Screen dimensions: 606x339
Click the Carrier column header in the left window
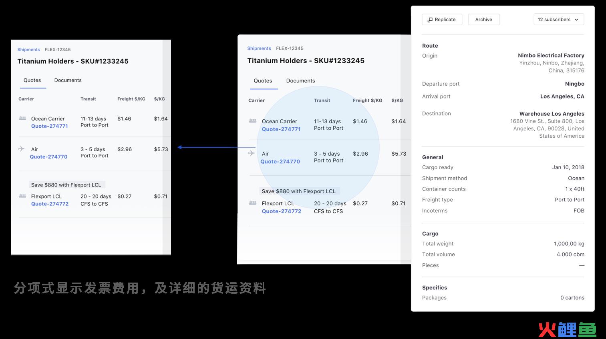tap(26, 99)
